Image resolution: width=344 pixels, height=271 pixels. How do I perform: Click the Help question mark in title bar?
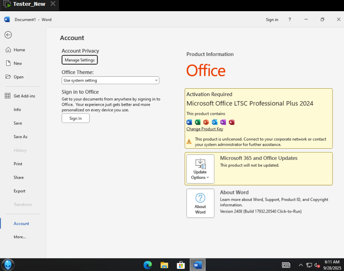pos(290,19)
